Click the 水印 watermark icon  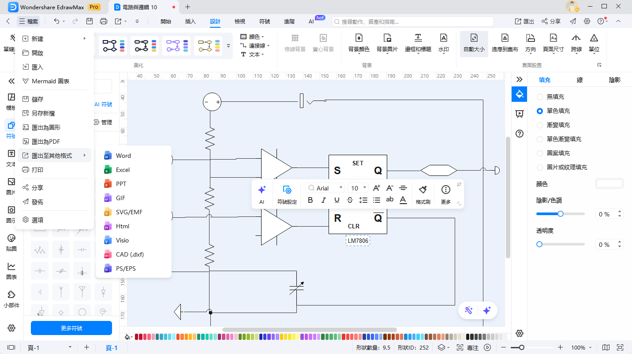coord(443,38)
